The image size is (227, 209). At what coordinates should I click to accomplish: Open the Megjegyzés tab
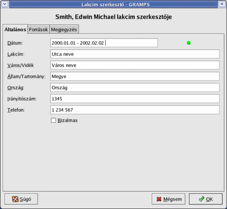pos(64,29)
